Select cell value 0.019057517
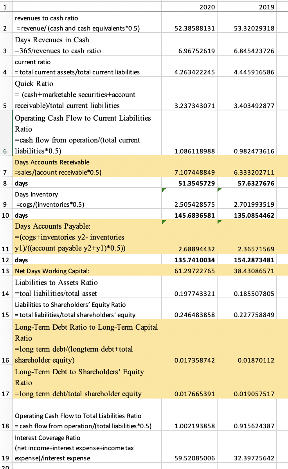 pos(247,382)
